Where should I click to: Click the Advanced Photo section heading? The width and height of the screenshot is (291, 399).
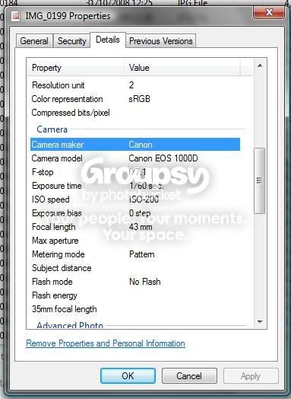[70, 325]
